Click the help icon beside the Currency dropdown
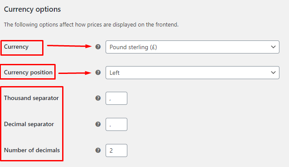 tap(98, 47)
